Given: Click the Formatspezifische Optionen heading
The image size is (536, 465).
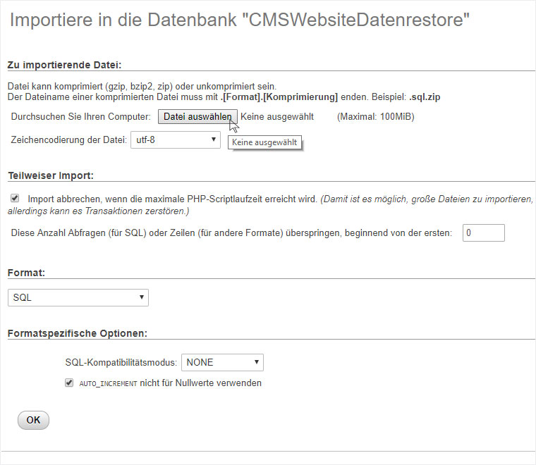Looking at the screenshot, I should pyautogui.click(x=78, y=333).
